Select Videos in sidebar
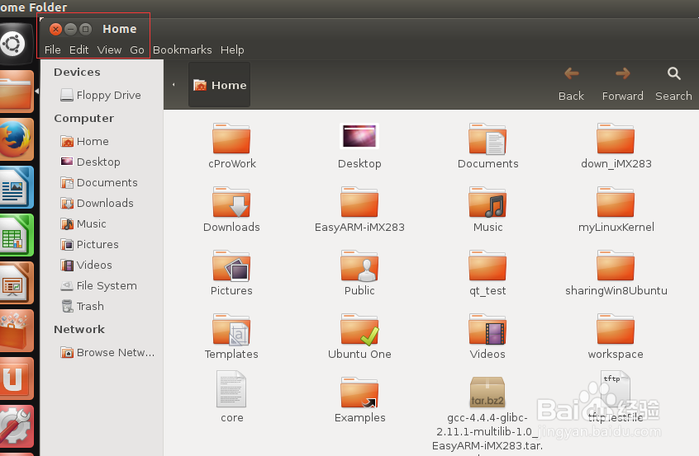 (86, 266)
